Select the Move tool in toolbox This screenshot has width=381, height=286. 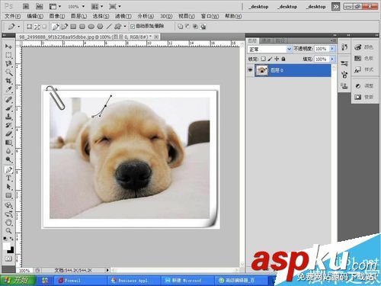[x=8, y=47]
